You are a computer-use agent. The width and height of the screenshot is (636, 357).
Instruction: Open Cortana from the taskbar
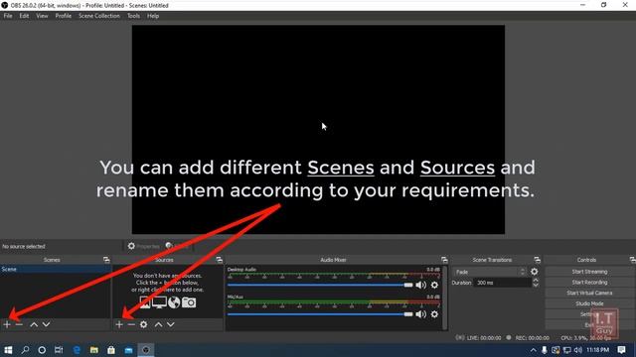tap(42, 350)
